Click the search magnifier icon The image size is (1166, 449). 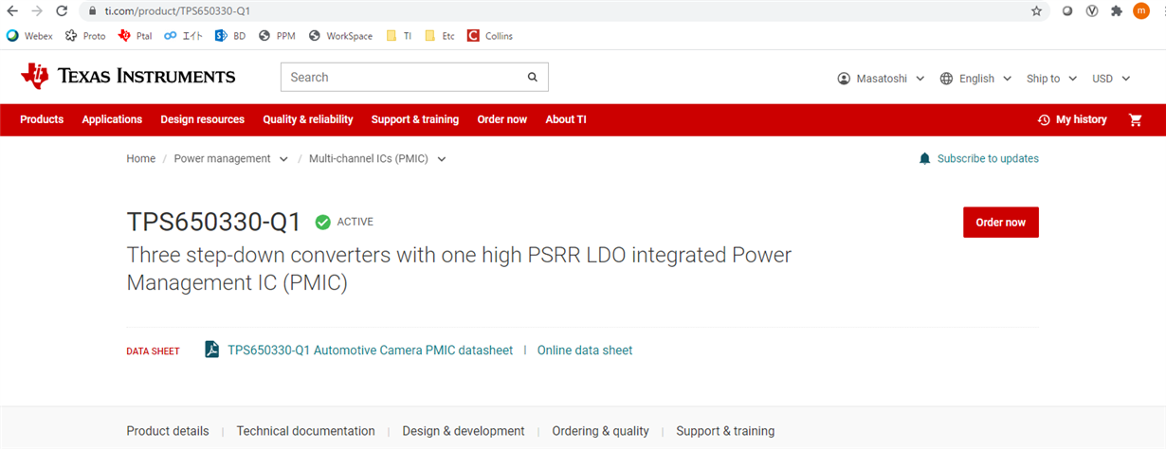pos(533,77)
